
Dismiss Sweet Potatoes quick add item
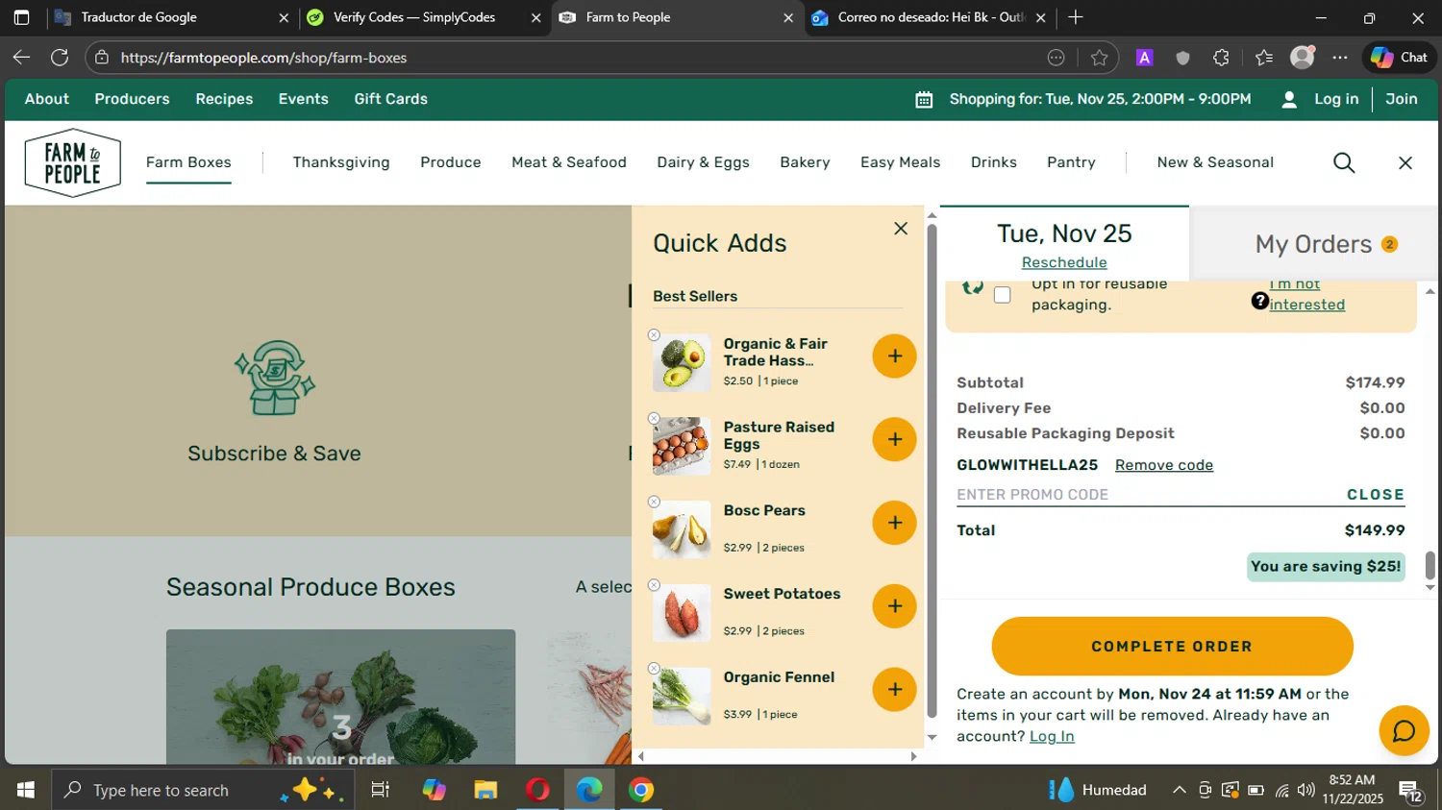click(x=654, y=585)
